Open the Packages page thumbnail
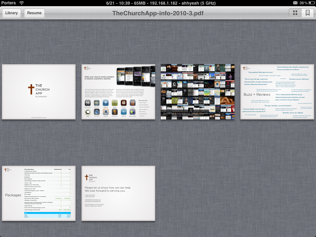 pos(39,193)
